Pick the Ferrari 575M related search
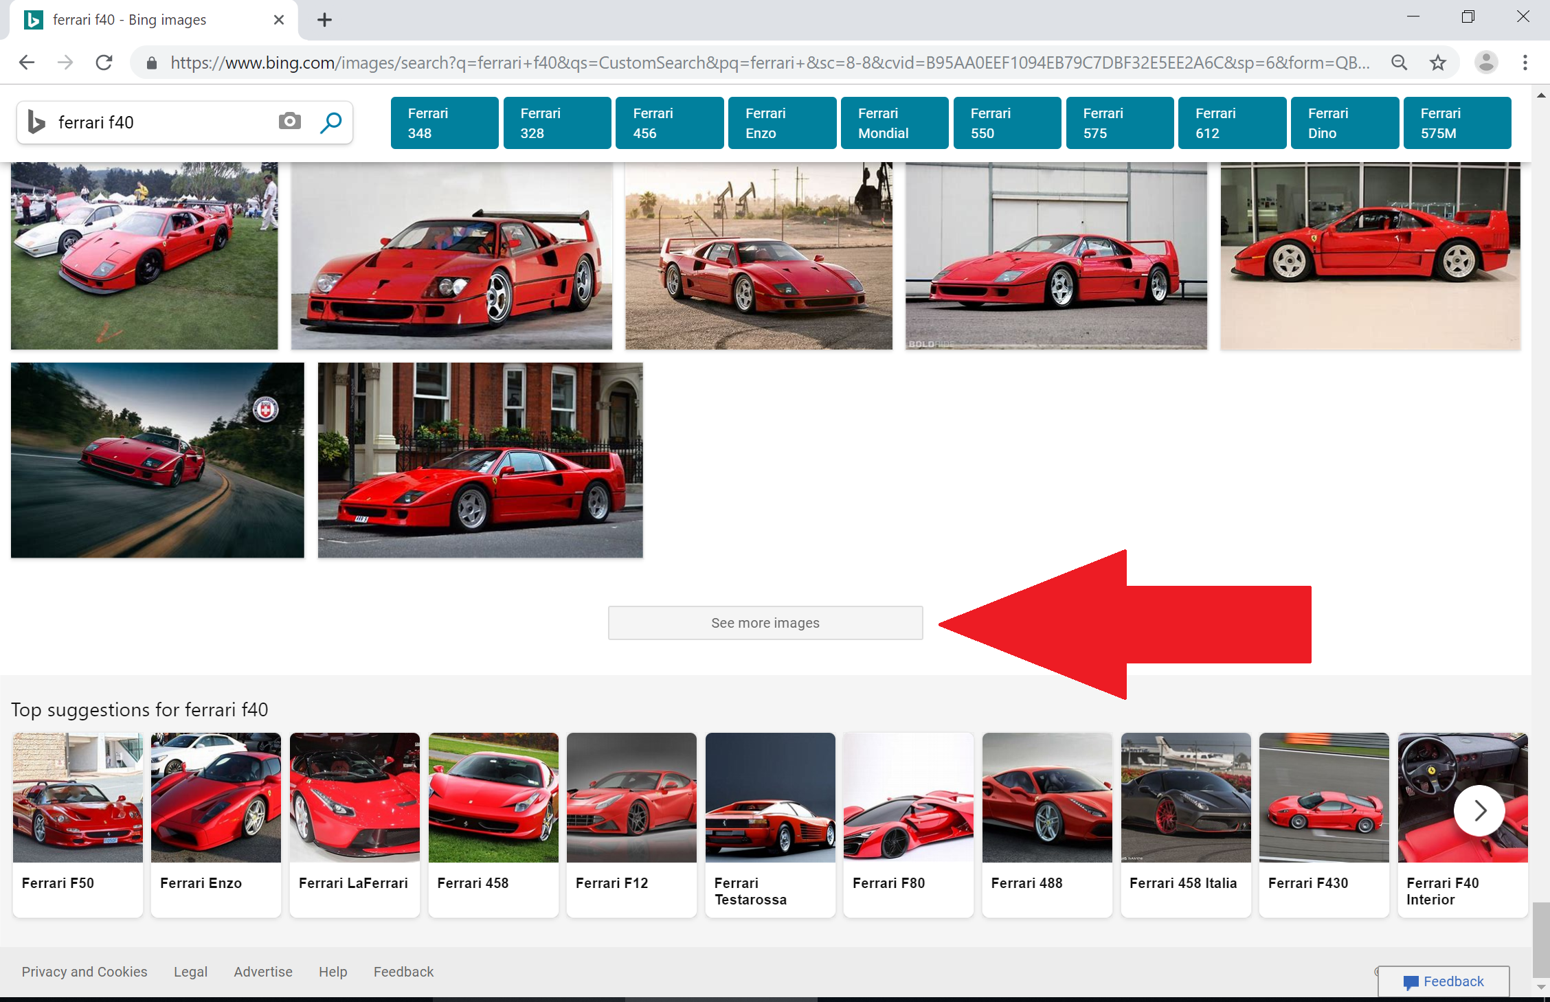The image size is (1550, 1002). click(1457, 123)
